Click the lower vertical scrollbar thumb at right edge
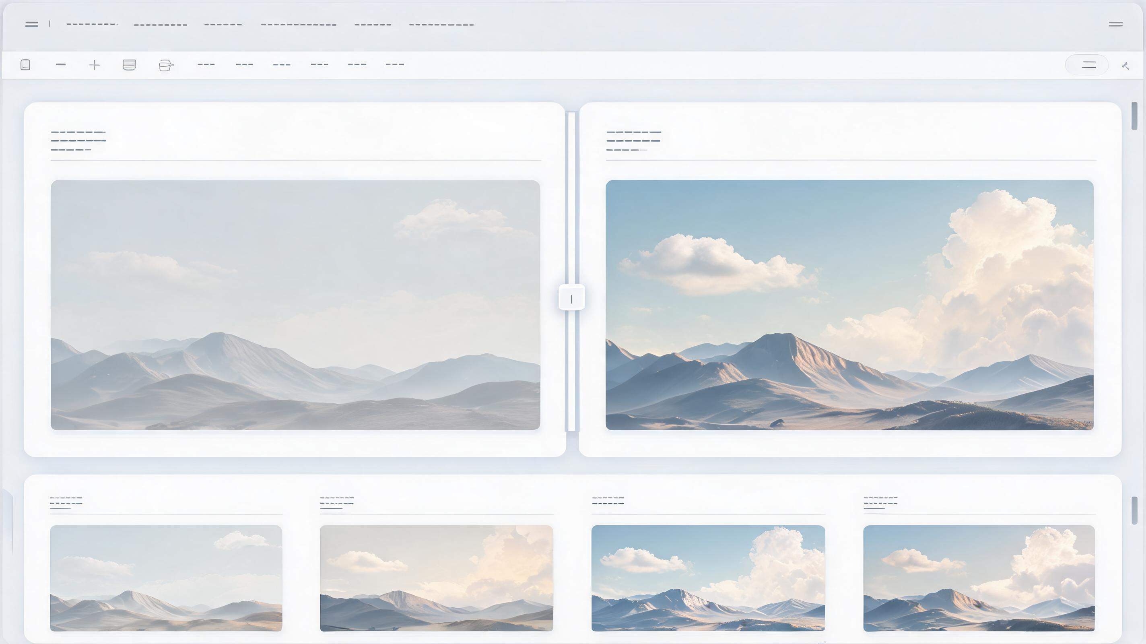Viewport: 1146px width, 644px height. coord(1134,510)
